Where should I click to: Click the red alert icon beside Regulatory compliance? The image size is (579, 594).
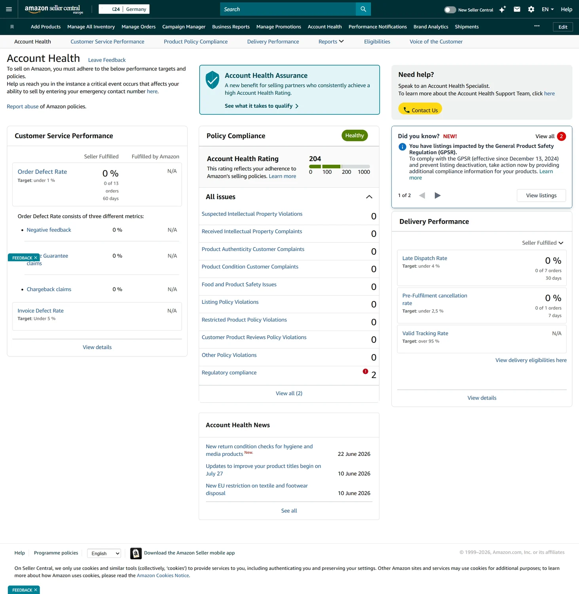(365, 371)
